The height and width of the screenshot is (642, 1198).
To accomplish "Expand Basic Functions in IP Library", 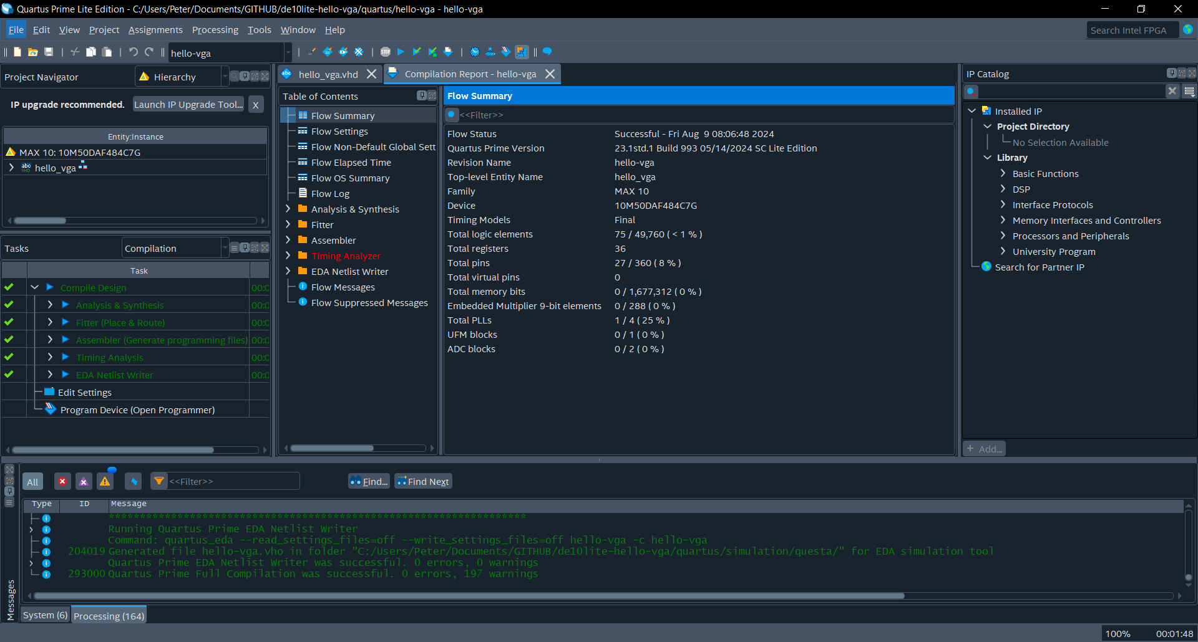I will coord(1003,173).
